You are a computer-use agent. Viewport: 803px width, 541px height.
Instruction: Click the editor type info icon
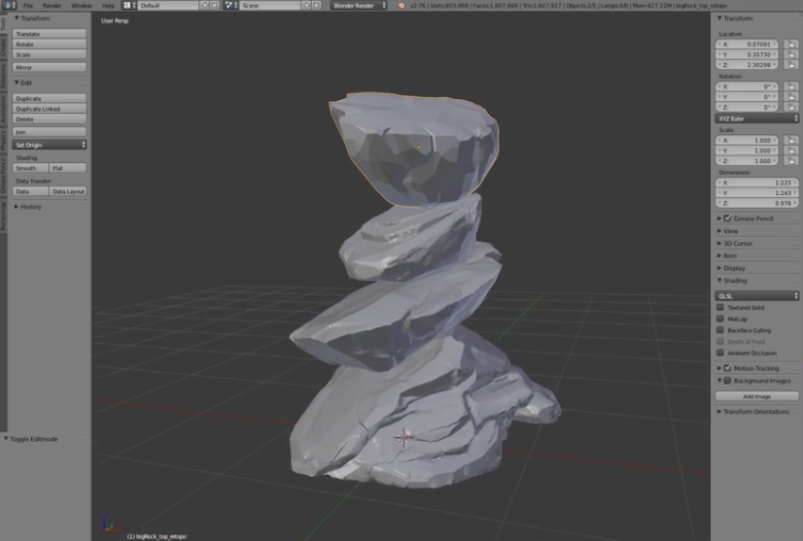pyautogui.click(x=9, y=5)
